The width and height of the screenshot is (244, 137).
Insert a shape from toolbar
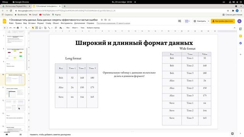45,28
